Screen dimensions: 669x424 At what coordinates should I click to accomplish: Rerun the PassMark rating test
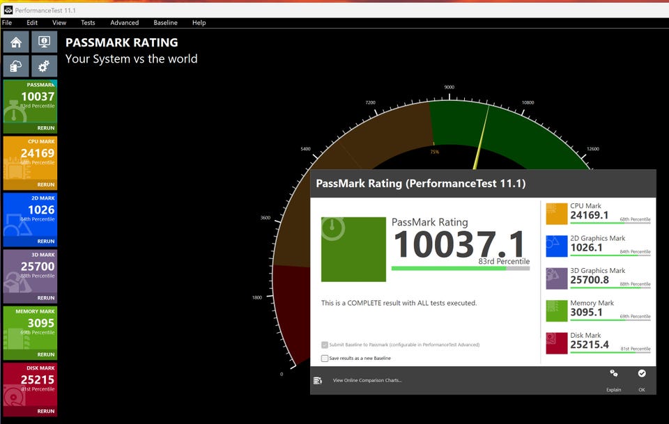click(x=46, y=128)
